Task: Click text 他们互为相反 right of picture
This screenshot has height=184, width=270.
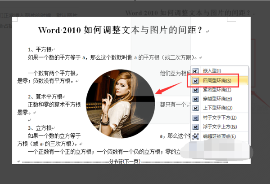Action: pos(175,73)
